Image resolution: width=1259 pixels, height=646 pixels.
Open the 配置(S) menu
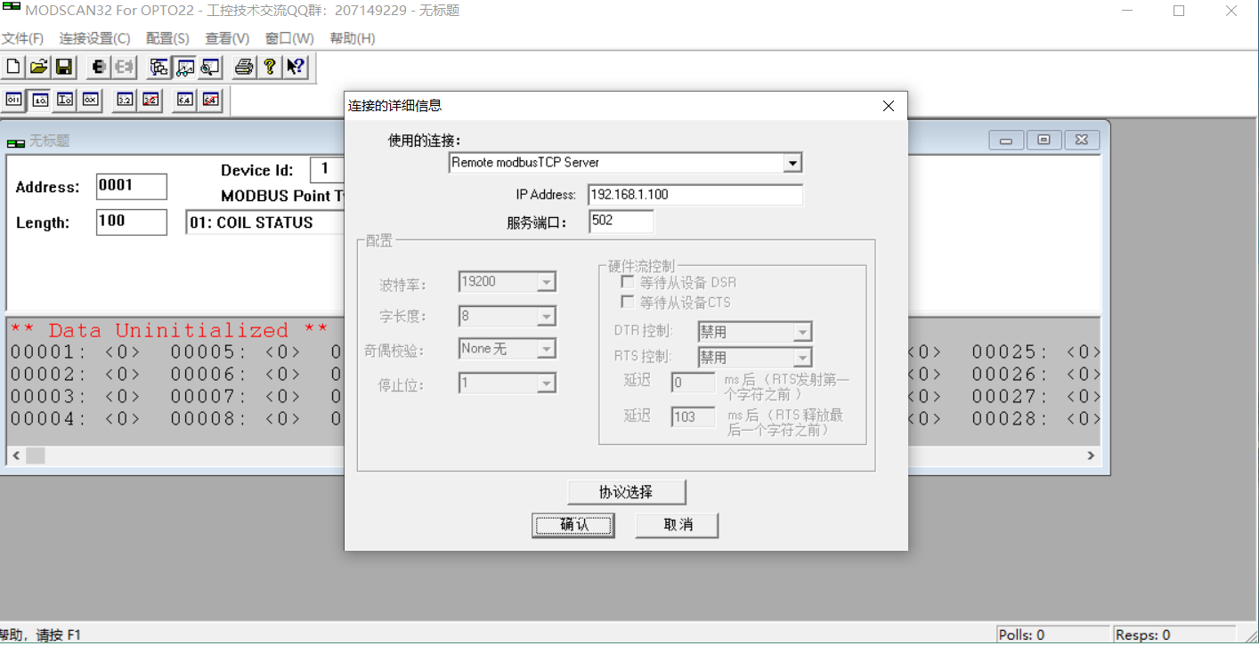[x=167, y=38]
